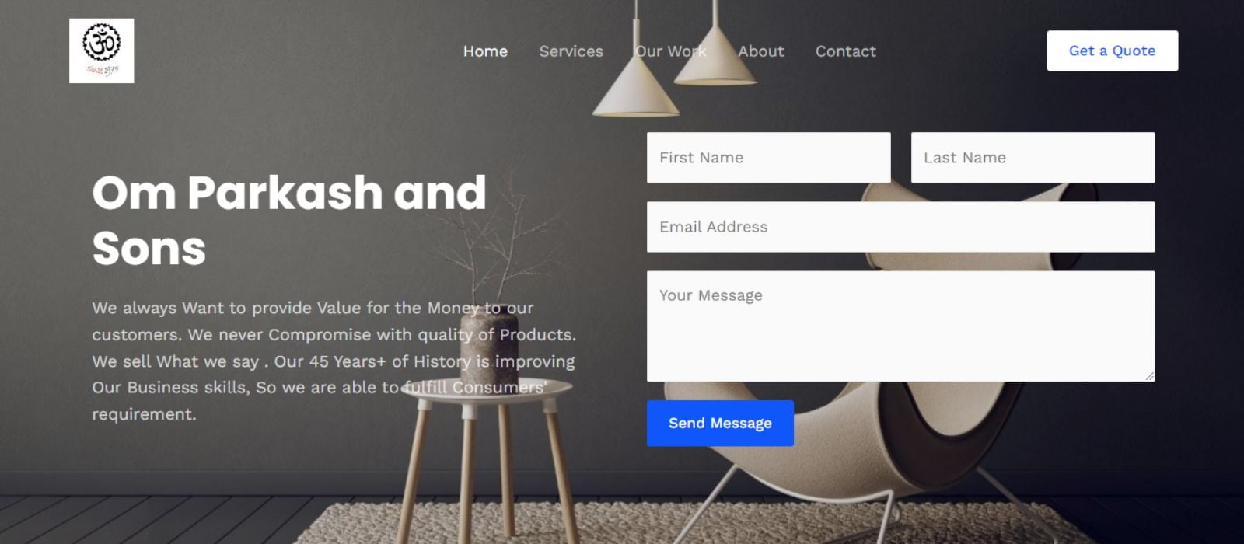Select Contact in the navigation bar

[845, 51]
